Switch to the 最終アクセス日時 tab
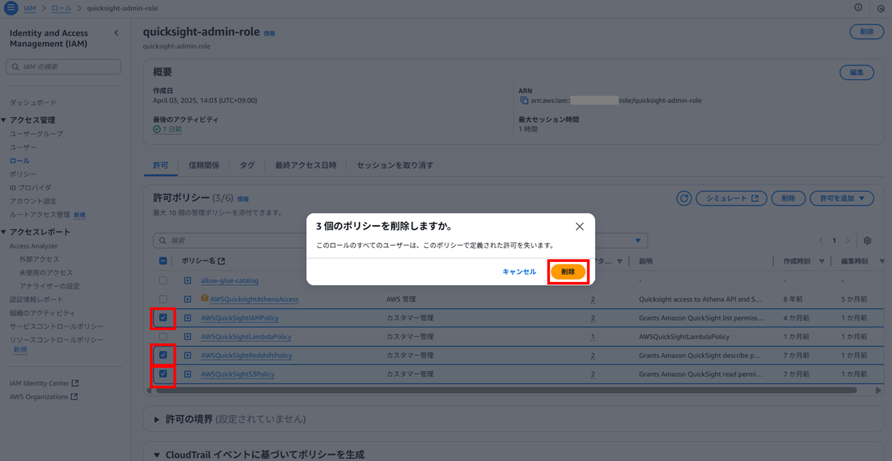This screenshot has width=892, height=461. 305,165
